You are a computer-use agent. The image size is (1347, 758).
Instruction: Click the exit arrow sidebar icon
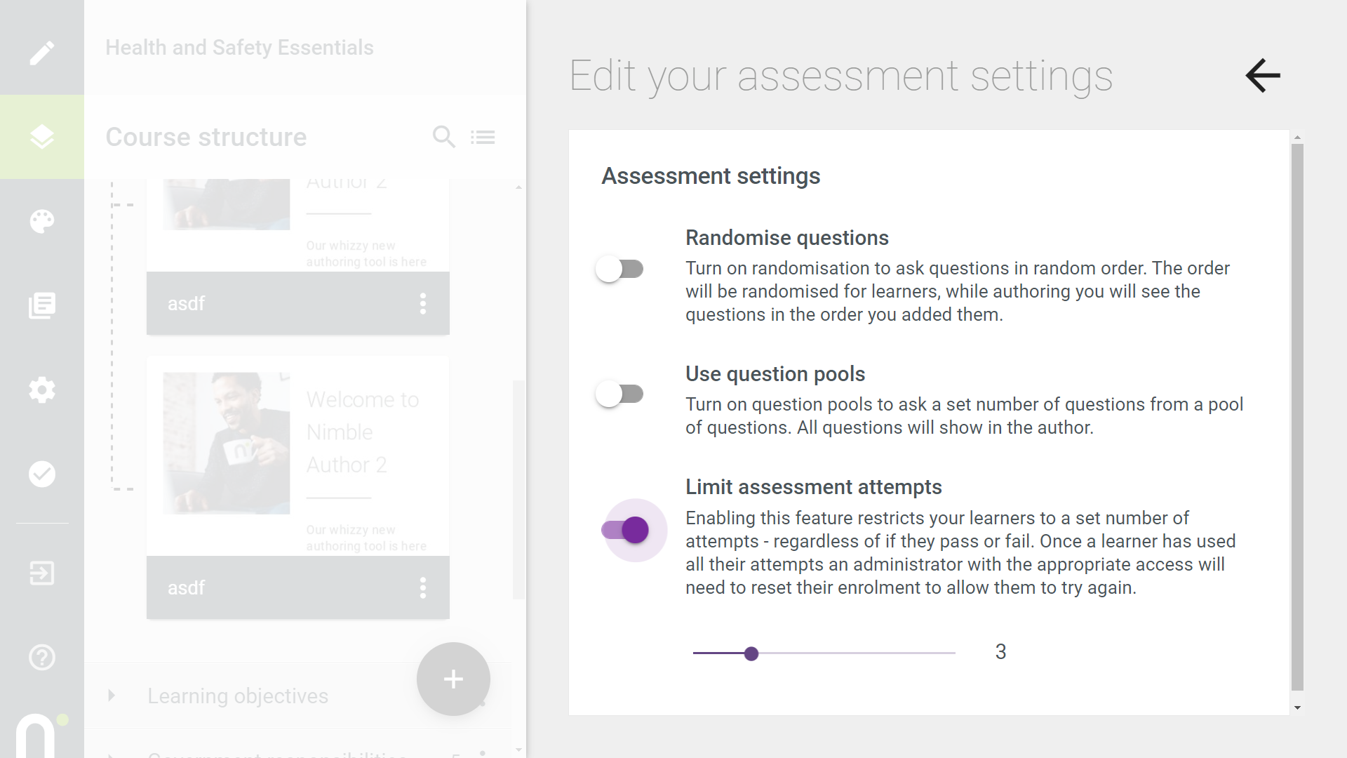(x=42, y=573)
